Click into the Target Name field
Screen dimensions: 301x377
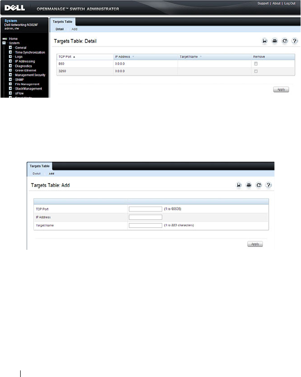(145, 225)
